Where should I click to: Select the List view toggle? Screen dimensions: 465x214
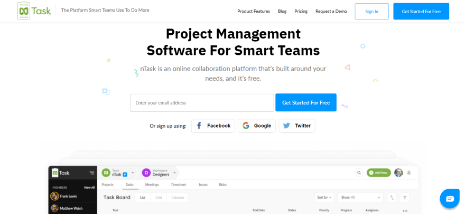click(x=143, y=198)
